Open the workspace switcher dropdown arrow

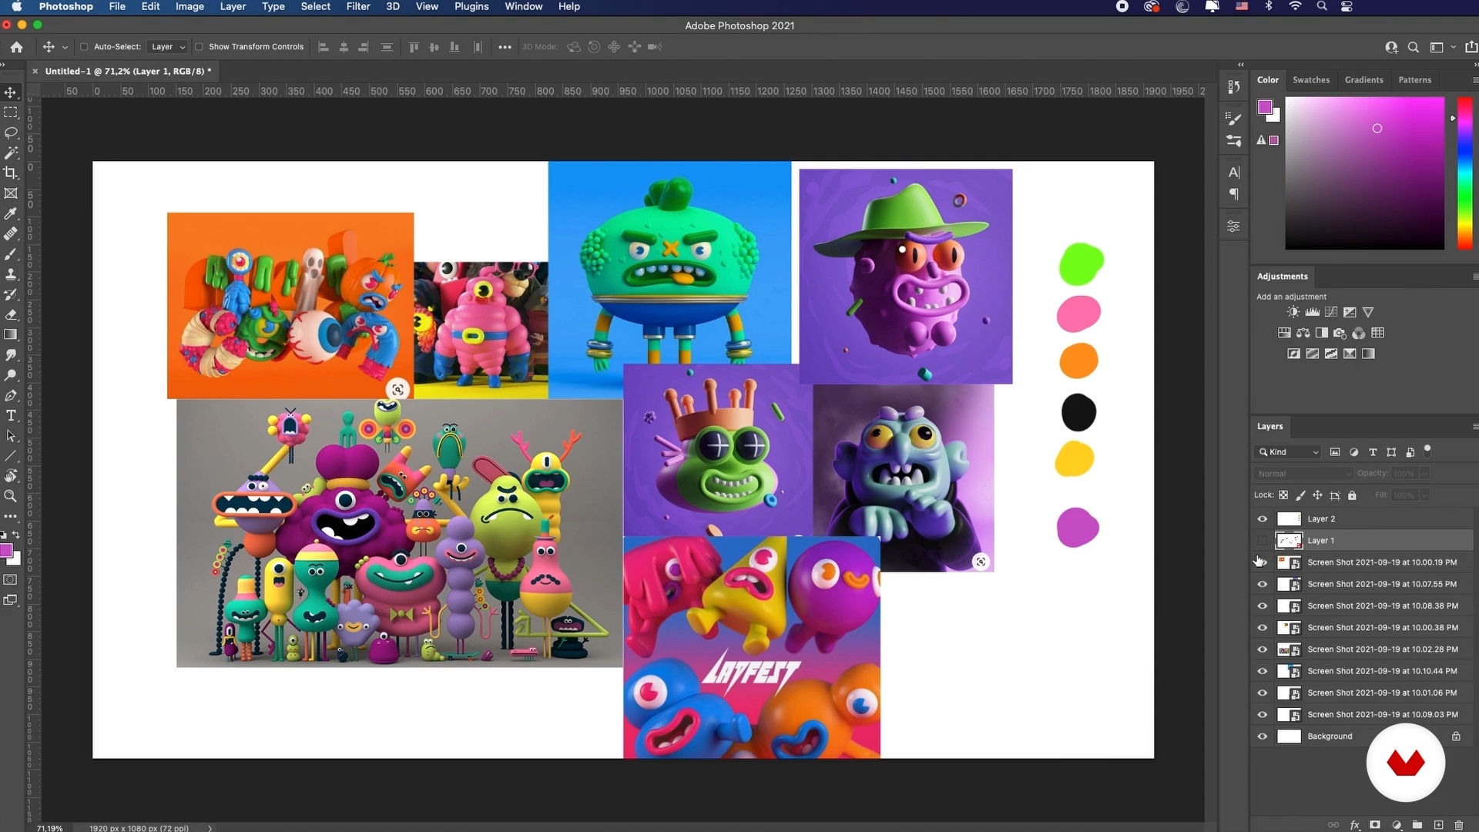(1454, 48)
